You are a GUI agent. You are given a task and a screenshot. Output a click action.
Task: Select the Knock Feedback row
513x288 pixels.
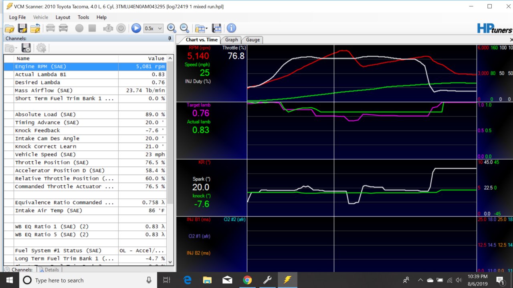pyautogui.click(x=85, y=130)
